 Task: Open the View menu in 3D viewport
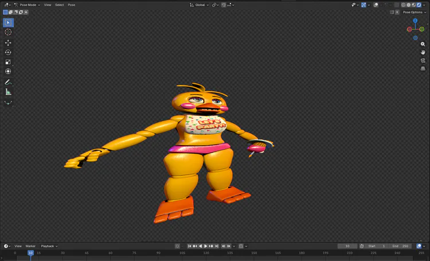click(x=48, y=5)
